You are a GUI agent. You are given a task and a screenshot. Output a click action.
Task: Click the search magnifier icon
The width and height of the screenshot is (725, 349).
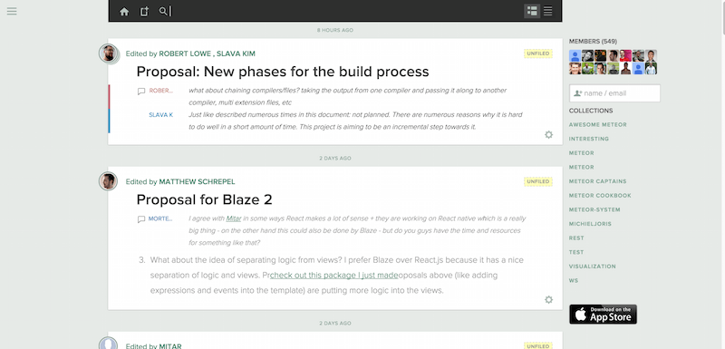[163, 11]
